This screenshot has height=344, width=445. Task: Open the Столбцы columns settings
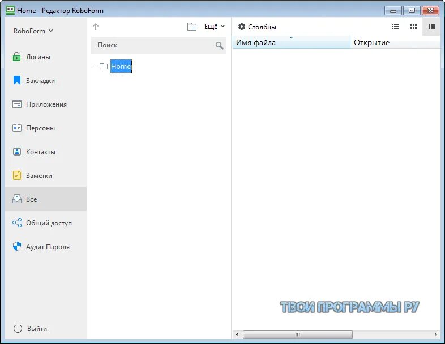pos(257,27)
